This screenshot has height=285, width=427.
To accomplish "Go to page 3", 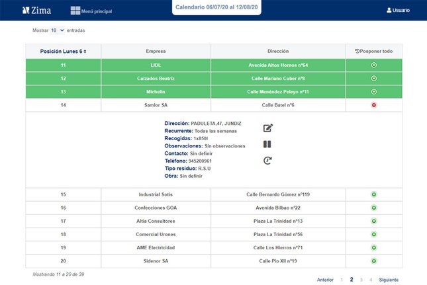I will tap(361, 280).
